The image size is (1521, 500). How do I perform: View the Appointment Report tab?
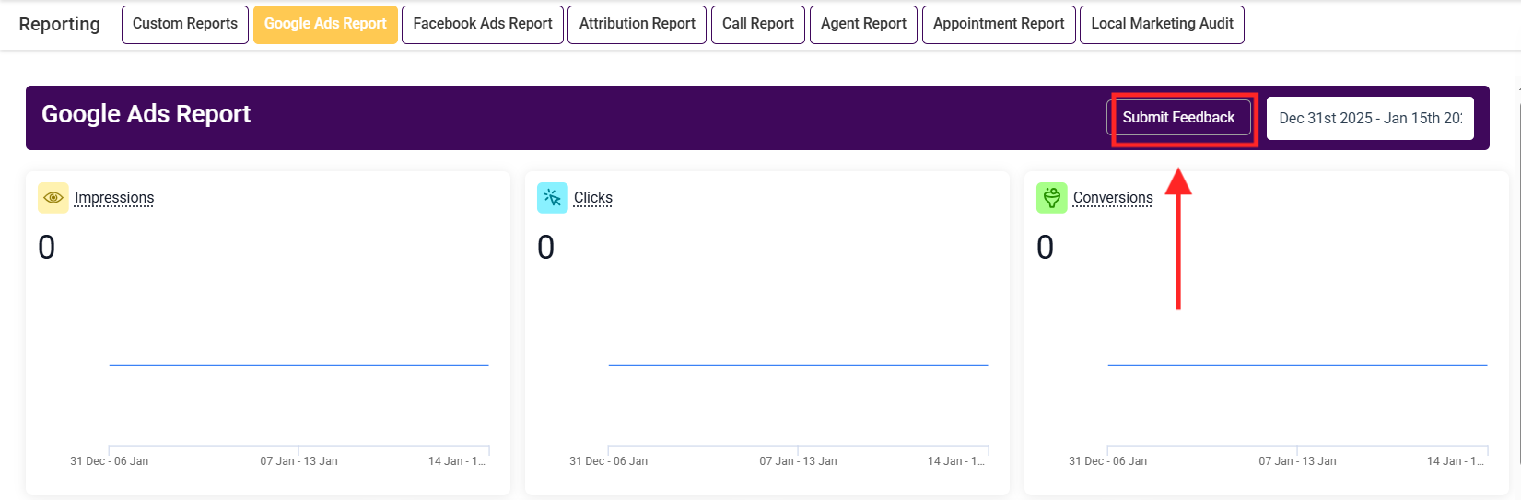pyautogui.click(x=999, y=24)
